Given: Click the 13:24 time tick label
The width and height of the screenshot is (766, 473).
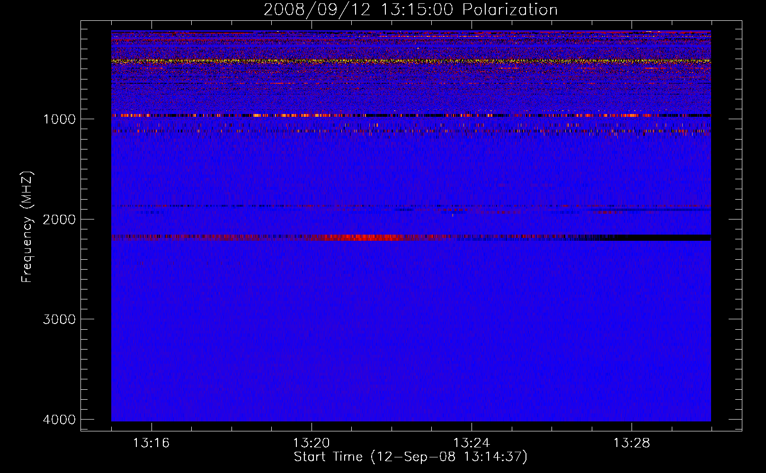Looking at the screenshot, I should point(472,443).
